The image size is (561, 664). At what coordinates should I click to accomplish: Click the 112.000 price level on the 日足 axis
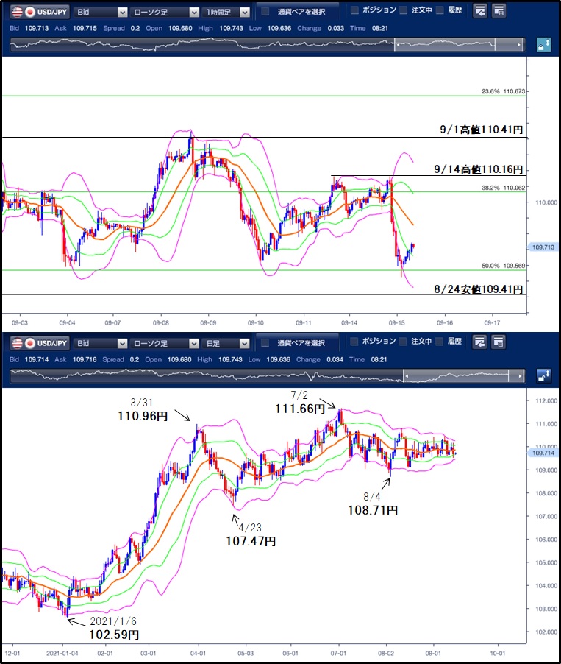pos(546,400)
